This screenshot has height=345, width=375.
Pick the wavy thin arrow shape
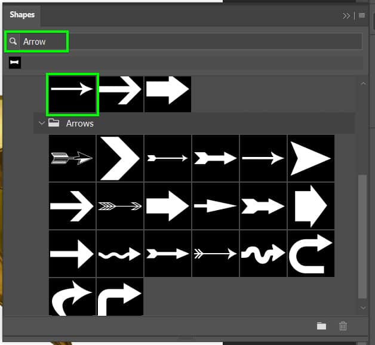[120, 254]
